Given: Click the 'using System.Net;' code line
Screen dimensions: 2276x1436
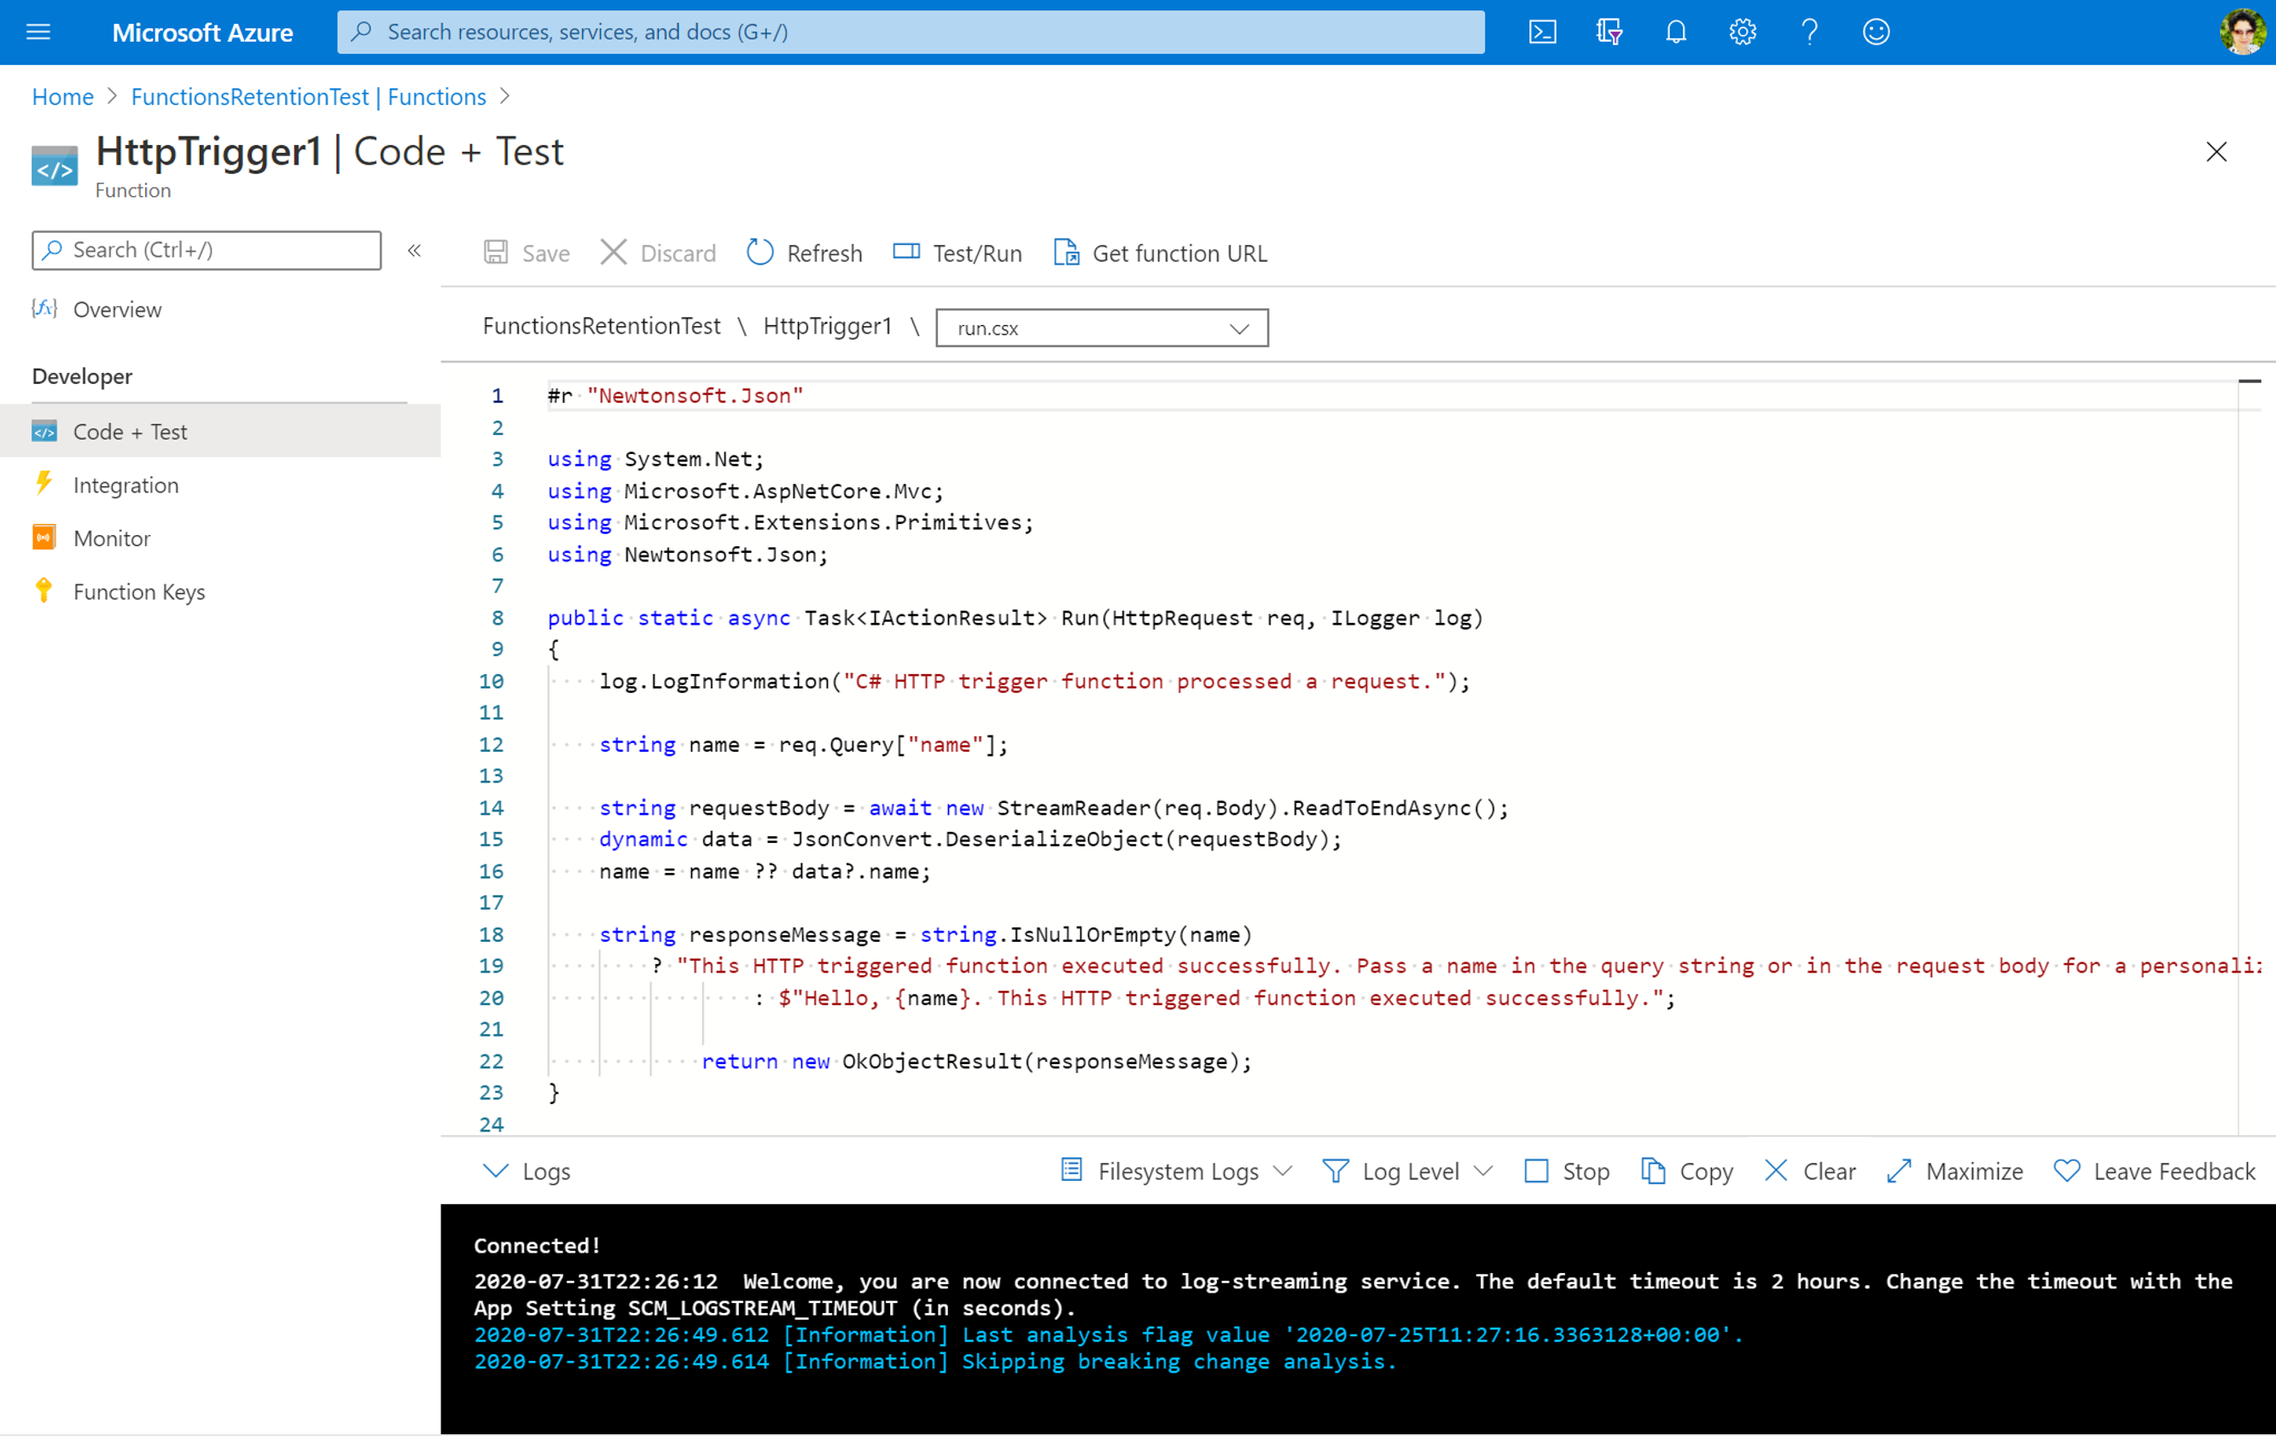Looking at the screenshot, I should coord(655,459).
